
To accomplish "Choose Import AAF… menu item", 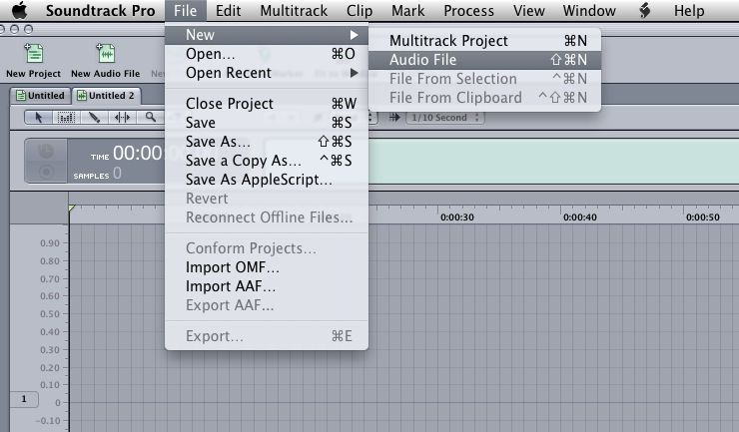I will pos(267,286).
